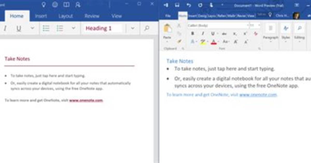Screen dimensions: 311x163
Task: Open the font color palette arrow next to the red A
Action: pyautogui.click(x=218, y=42)
